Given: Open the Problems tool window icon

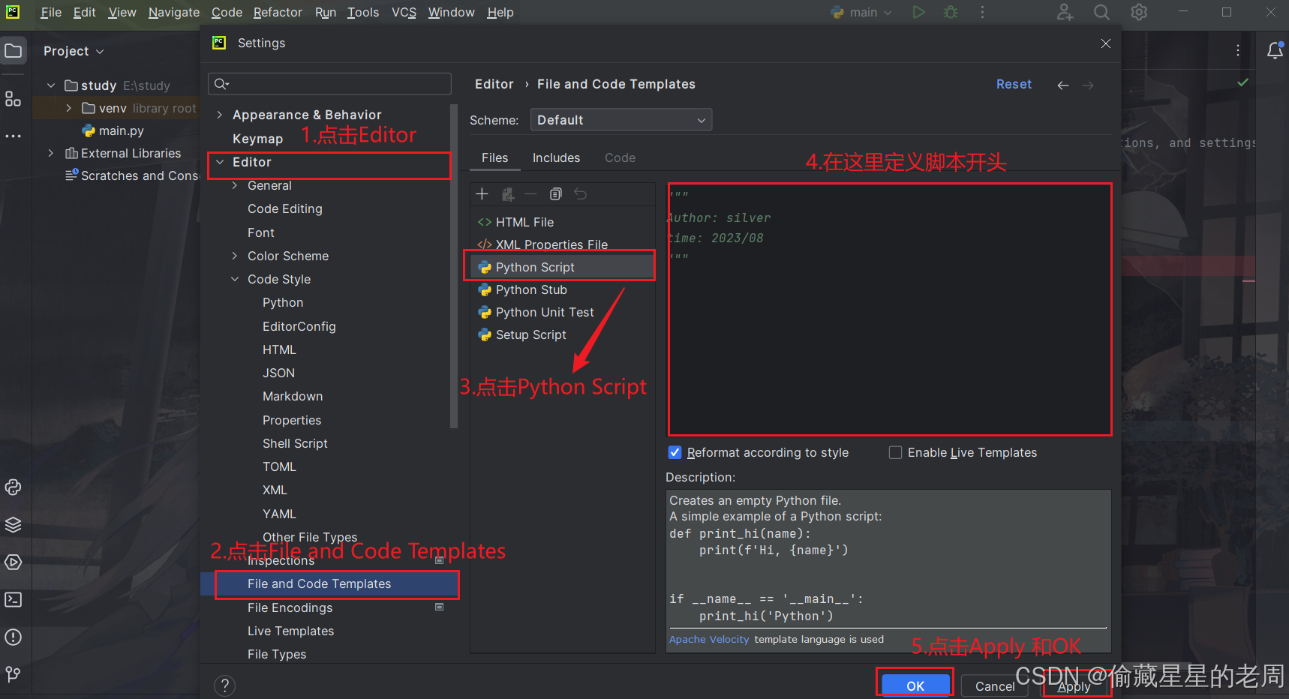Looking at the screenshot, I should pyautogui.click(x=14, y=637).
